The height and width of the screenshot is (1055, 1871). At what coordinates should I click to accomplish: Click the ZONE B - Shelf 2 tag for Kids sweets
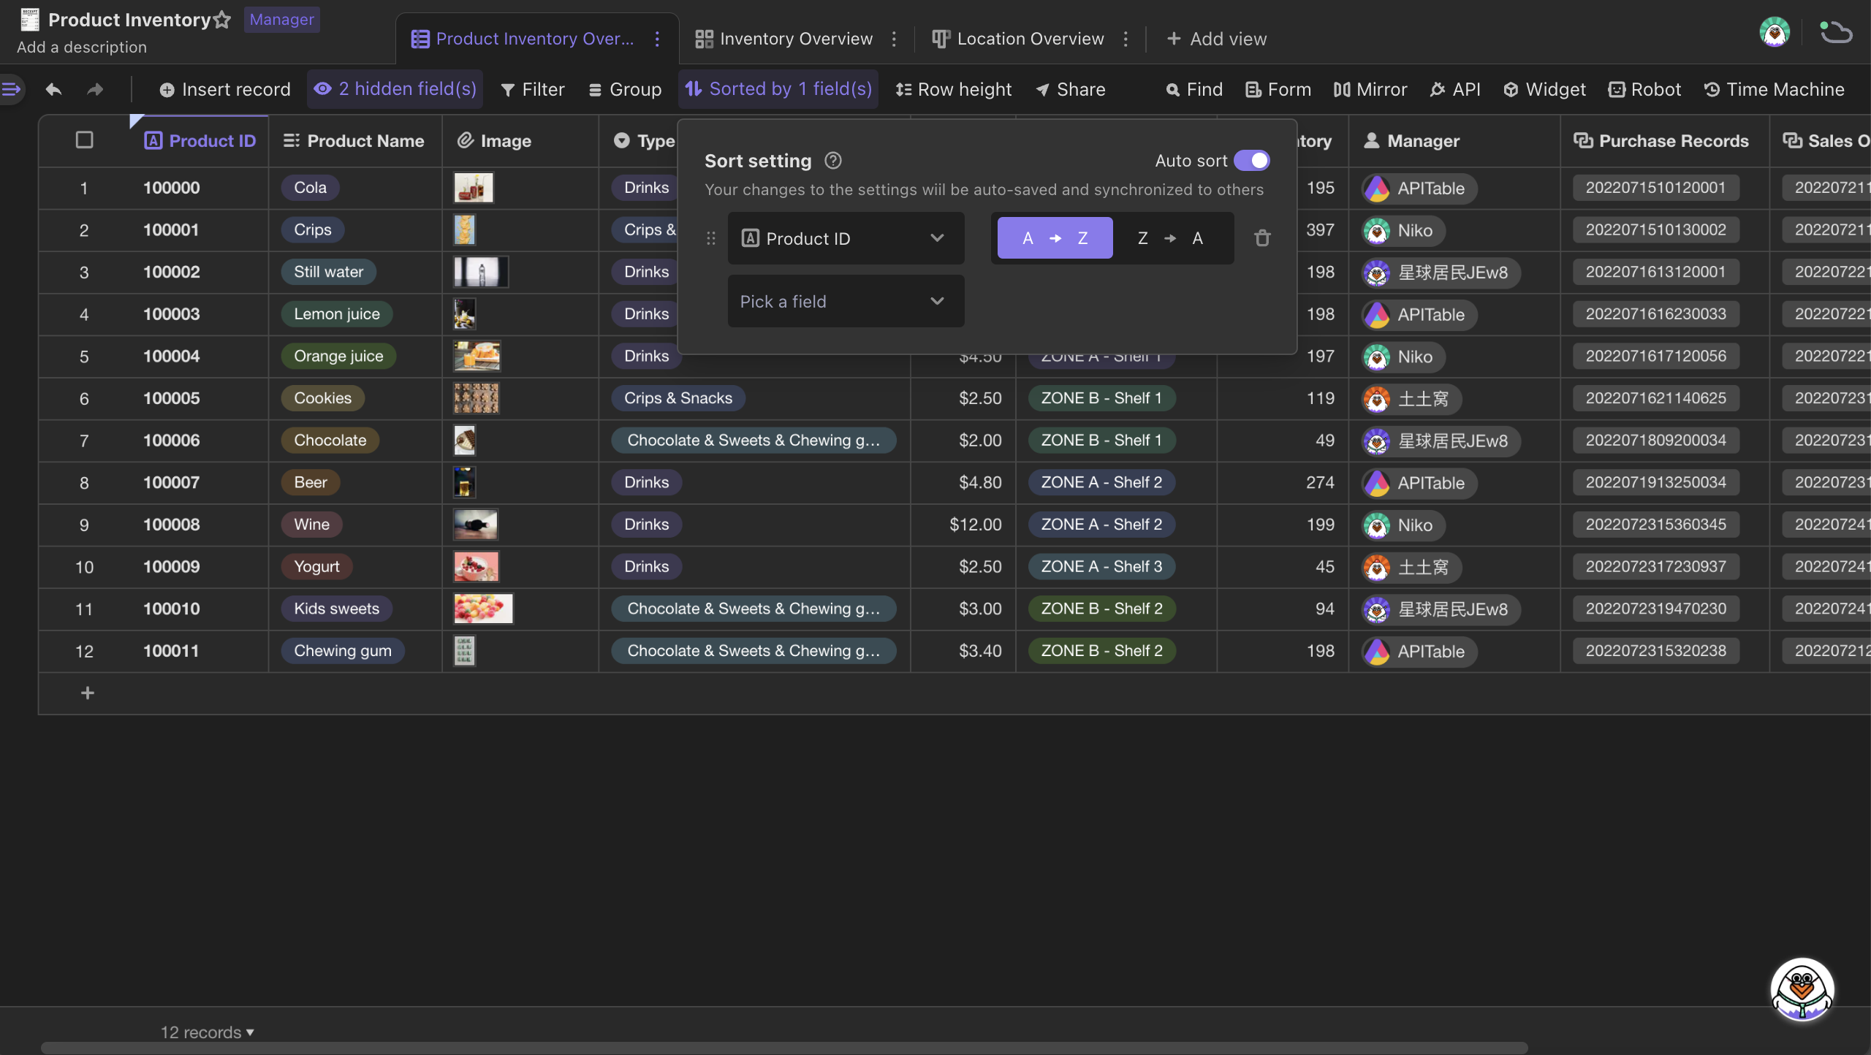1101,609
